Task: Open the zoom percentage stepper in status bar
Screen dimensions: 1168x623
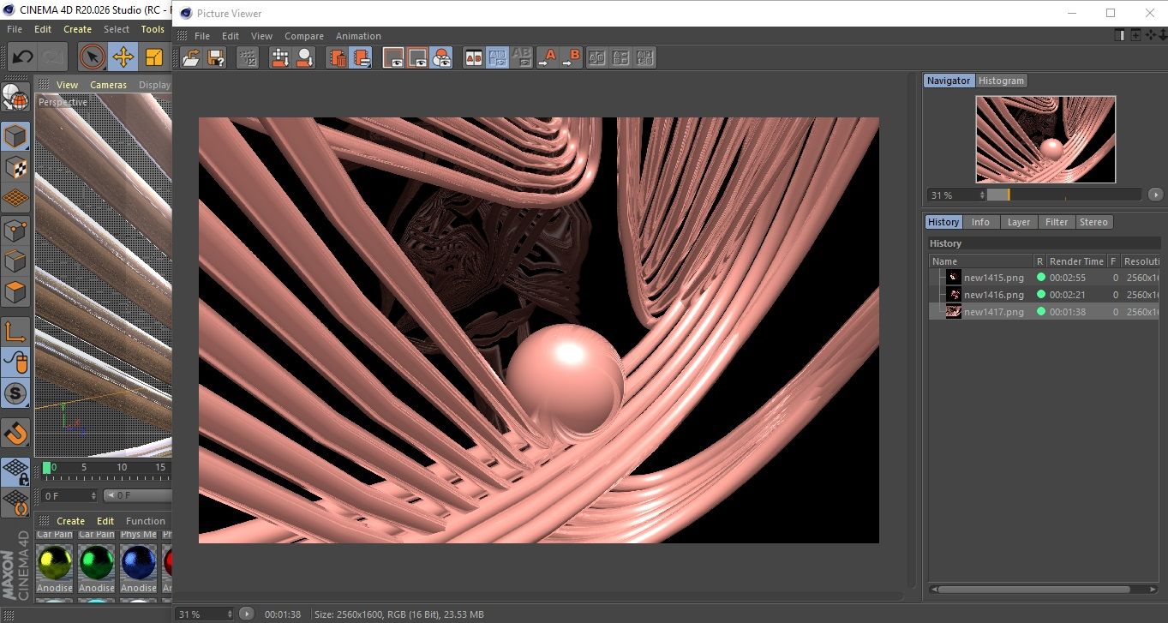Action: [x=229, y=614]
